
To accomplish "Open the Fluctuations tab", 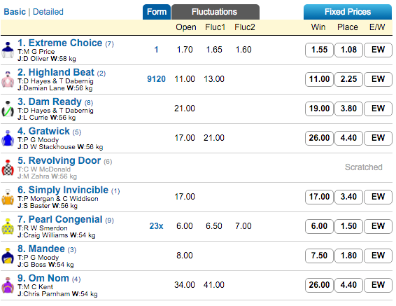I will [215, 12].
